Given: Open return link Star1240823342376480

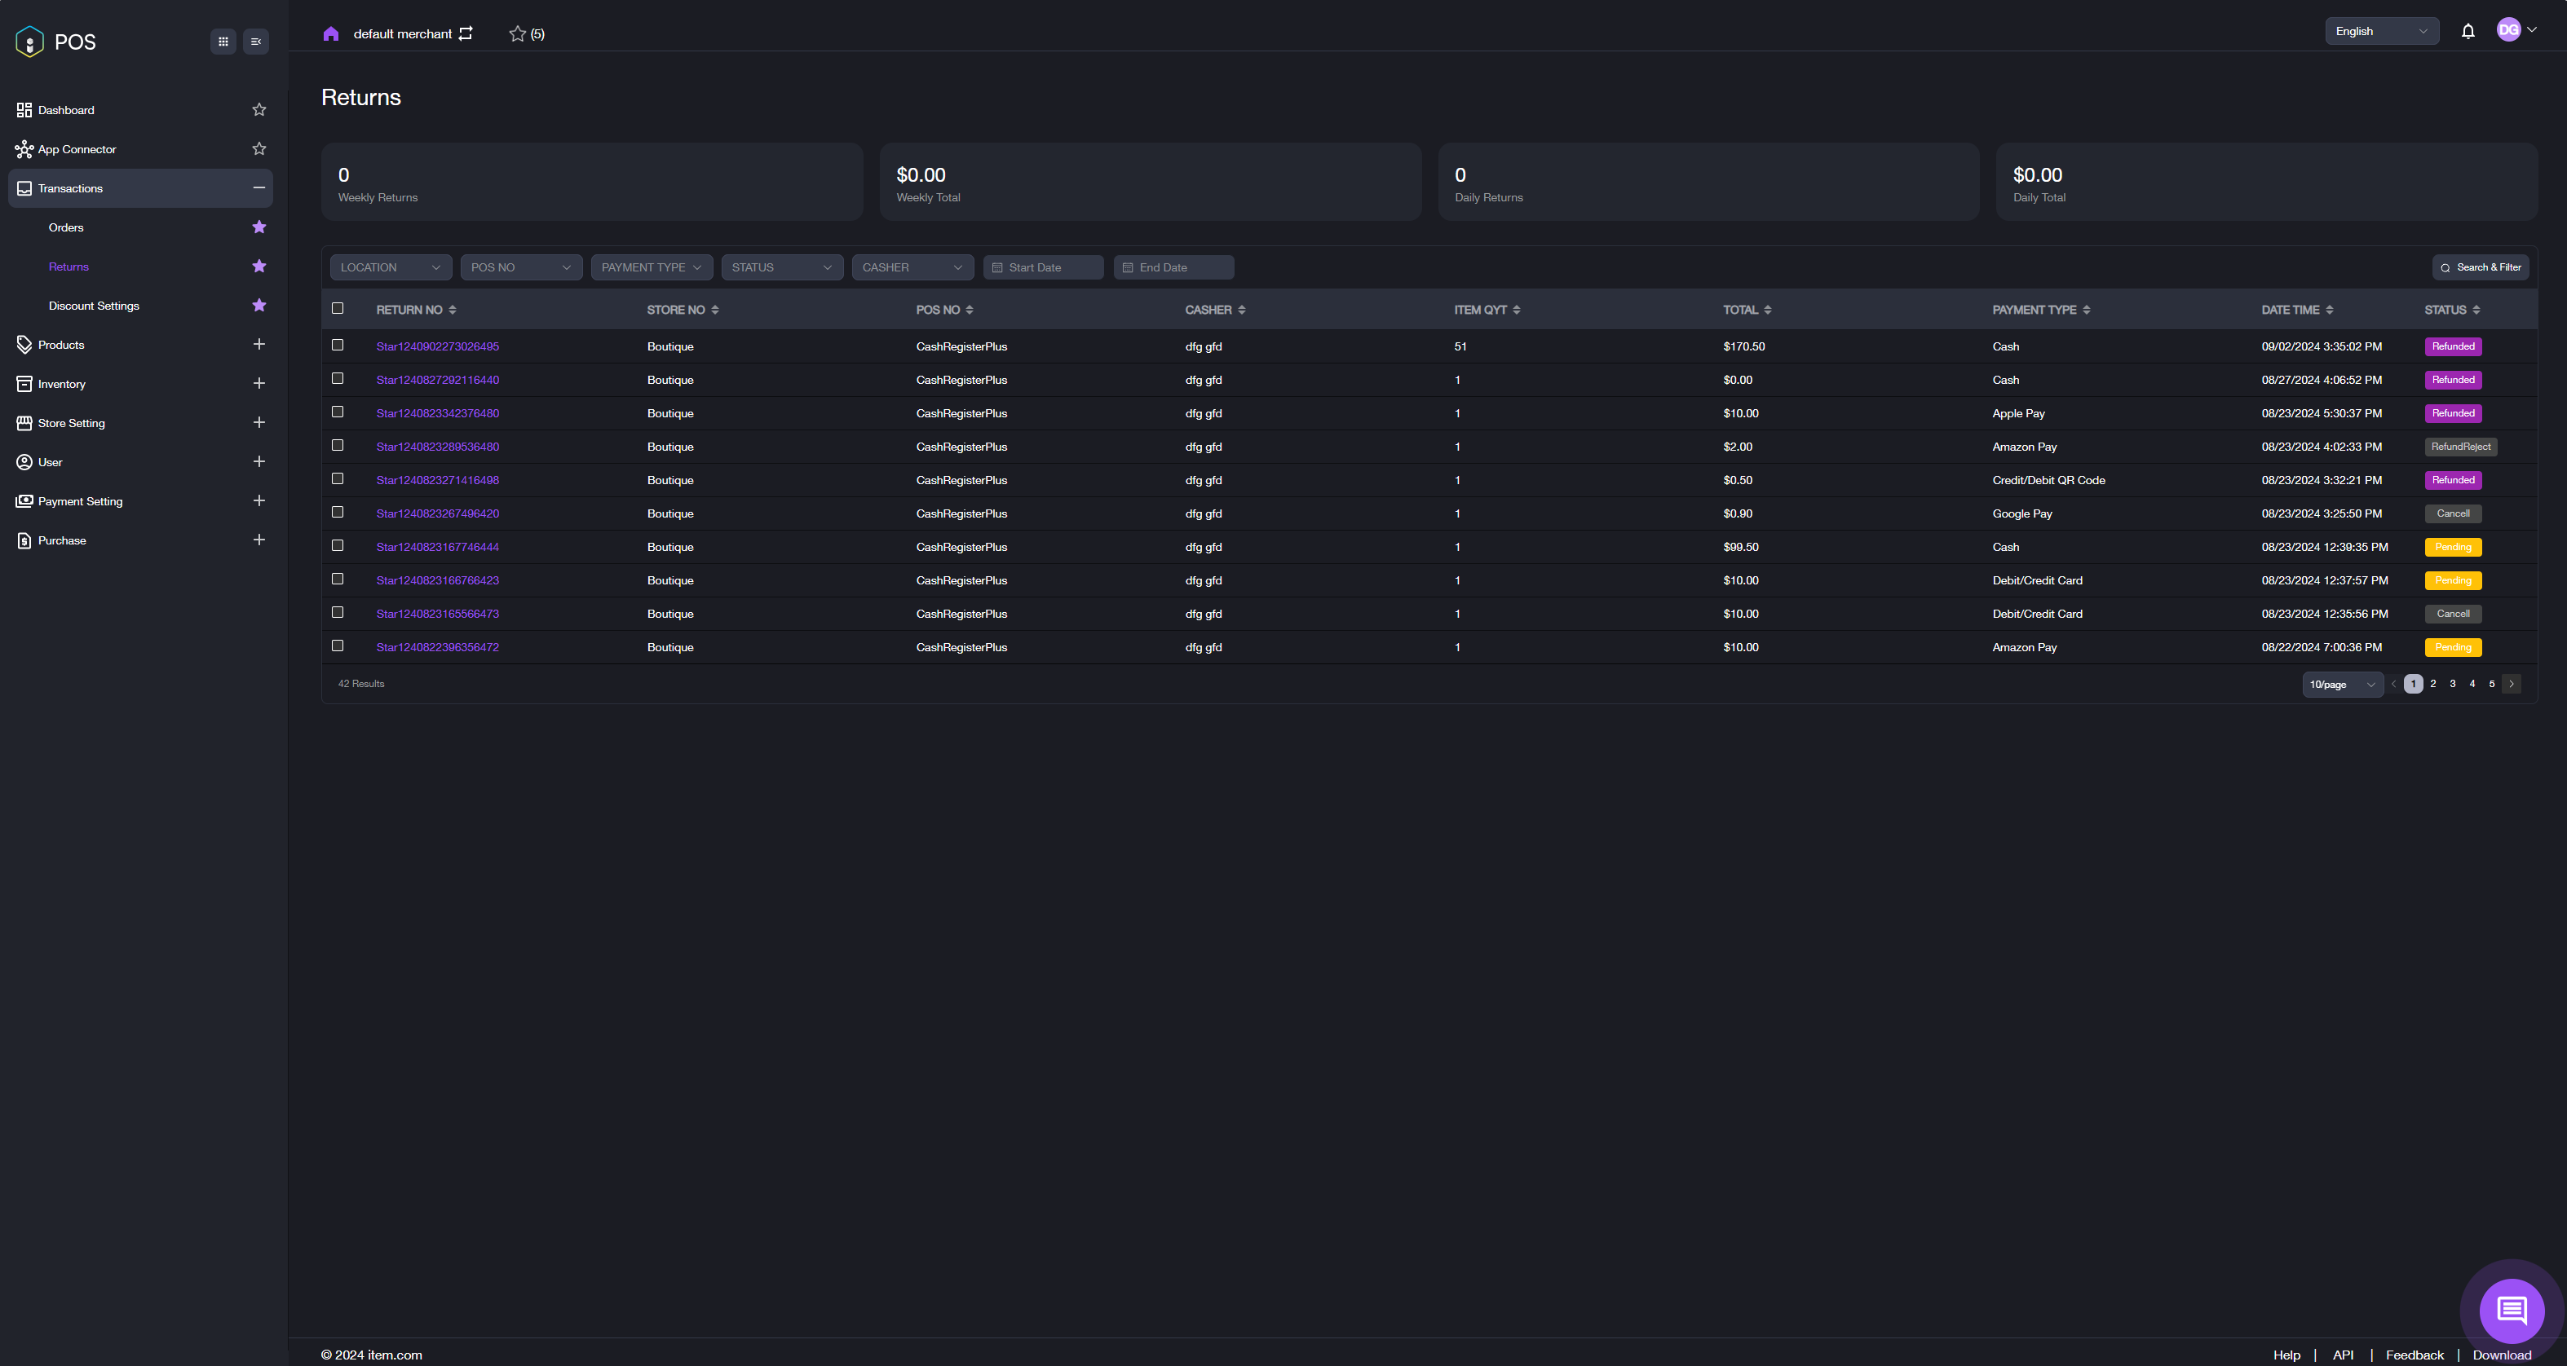Looking at the screenshot, I should tap(437, 413).
